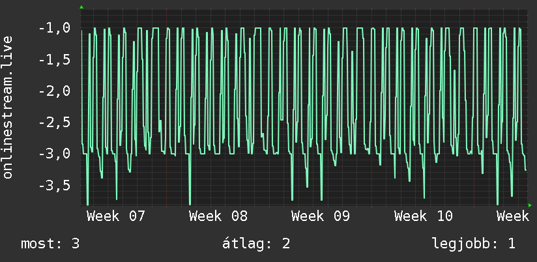This screenshot has width=537, height=262.
Task: Click the green arrow at the y-axis top
Action: pos(81,7)
